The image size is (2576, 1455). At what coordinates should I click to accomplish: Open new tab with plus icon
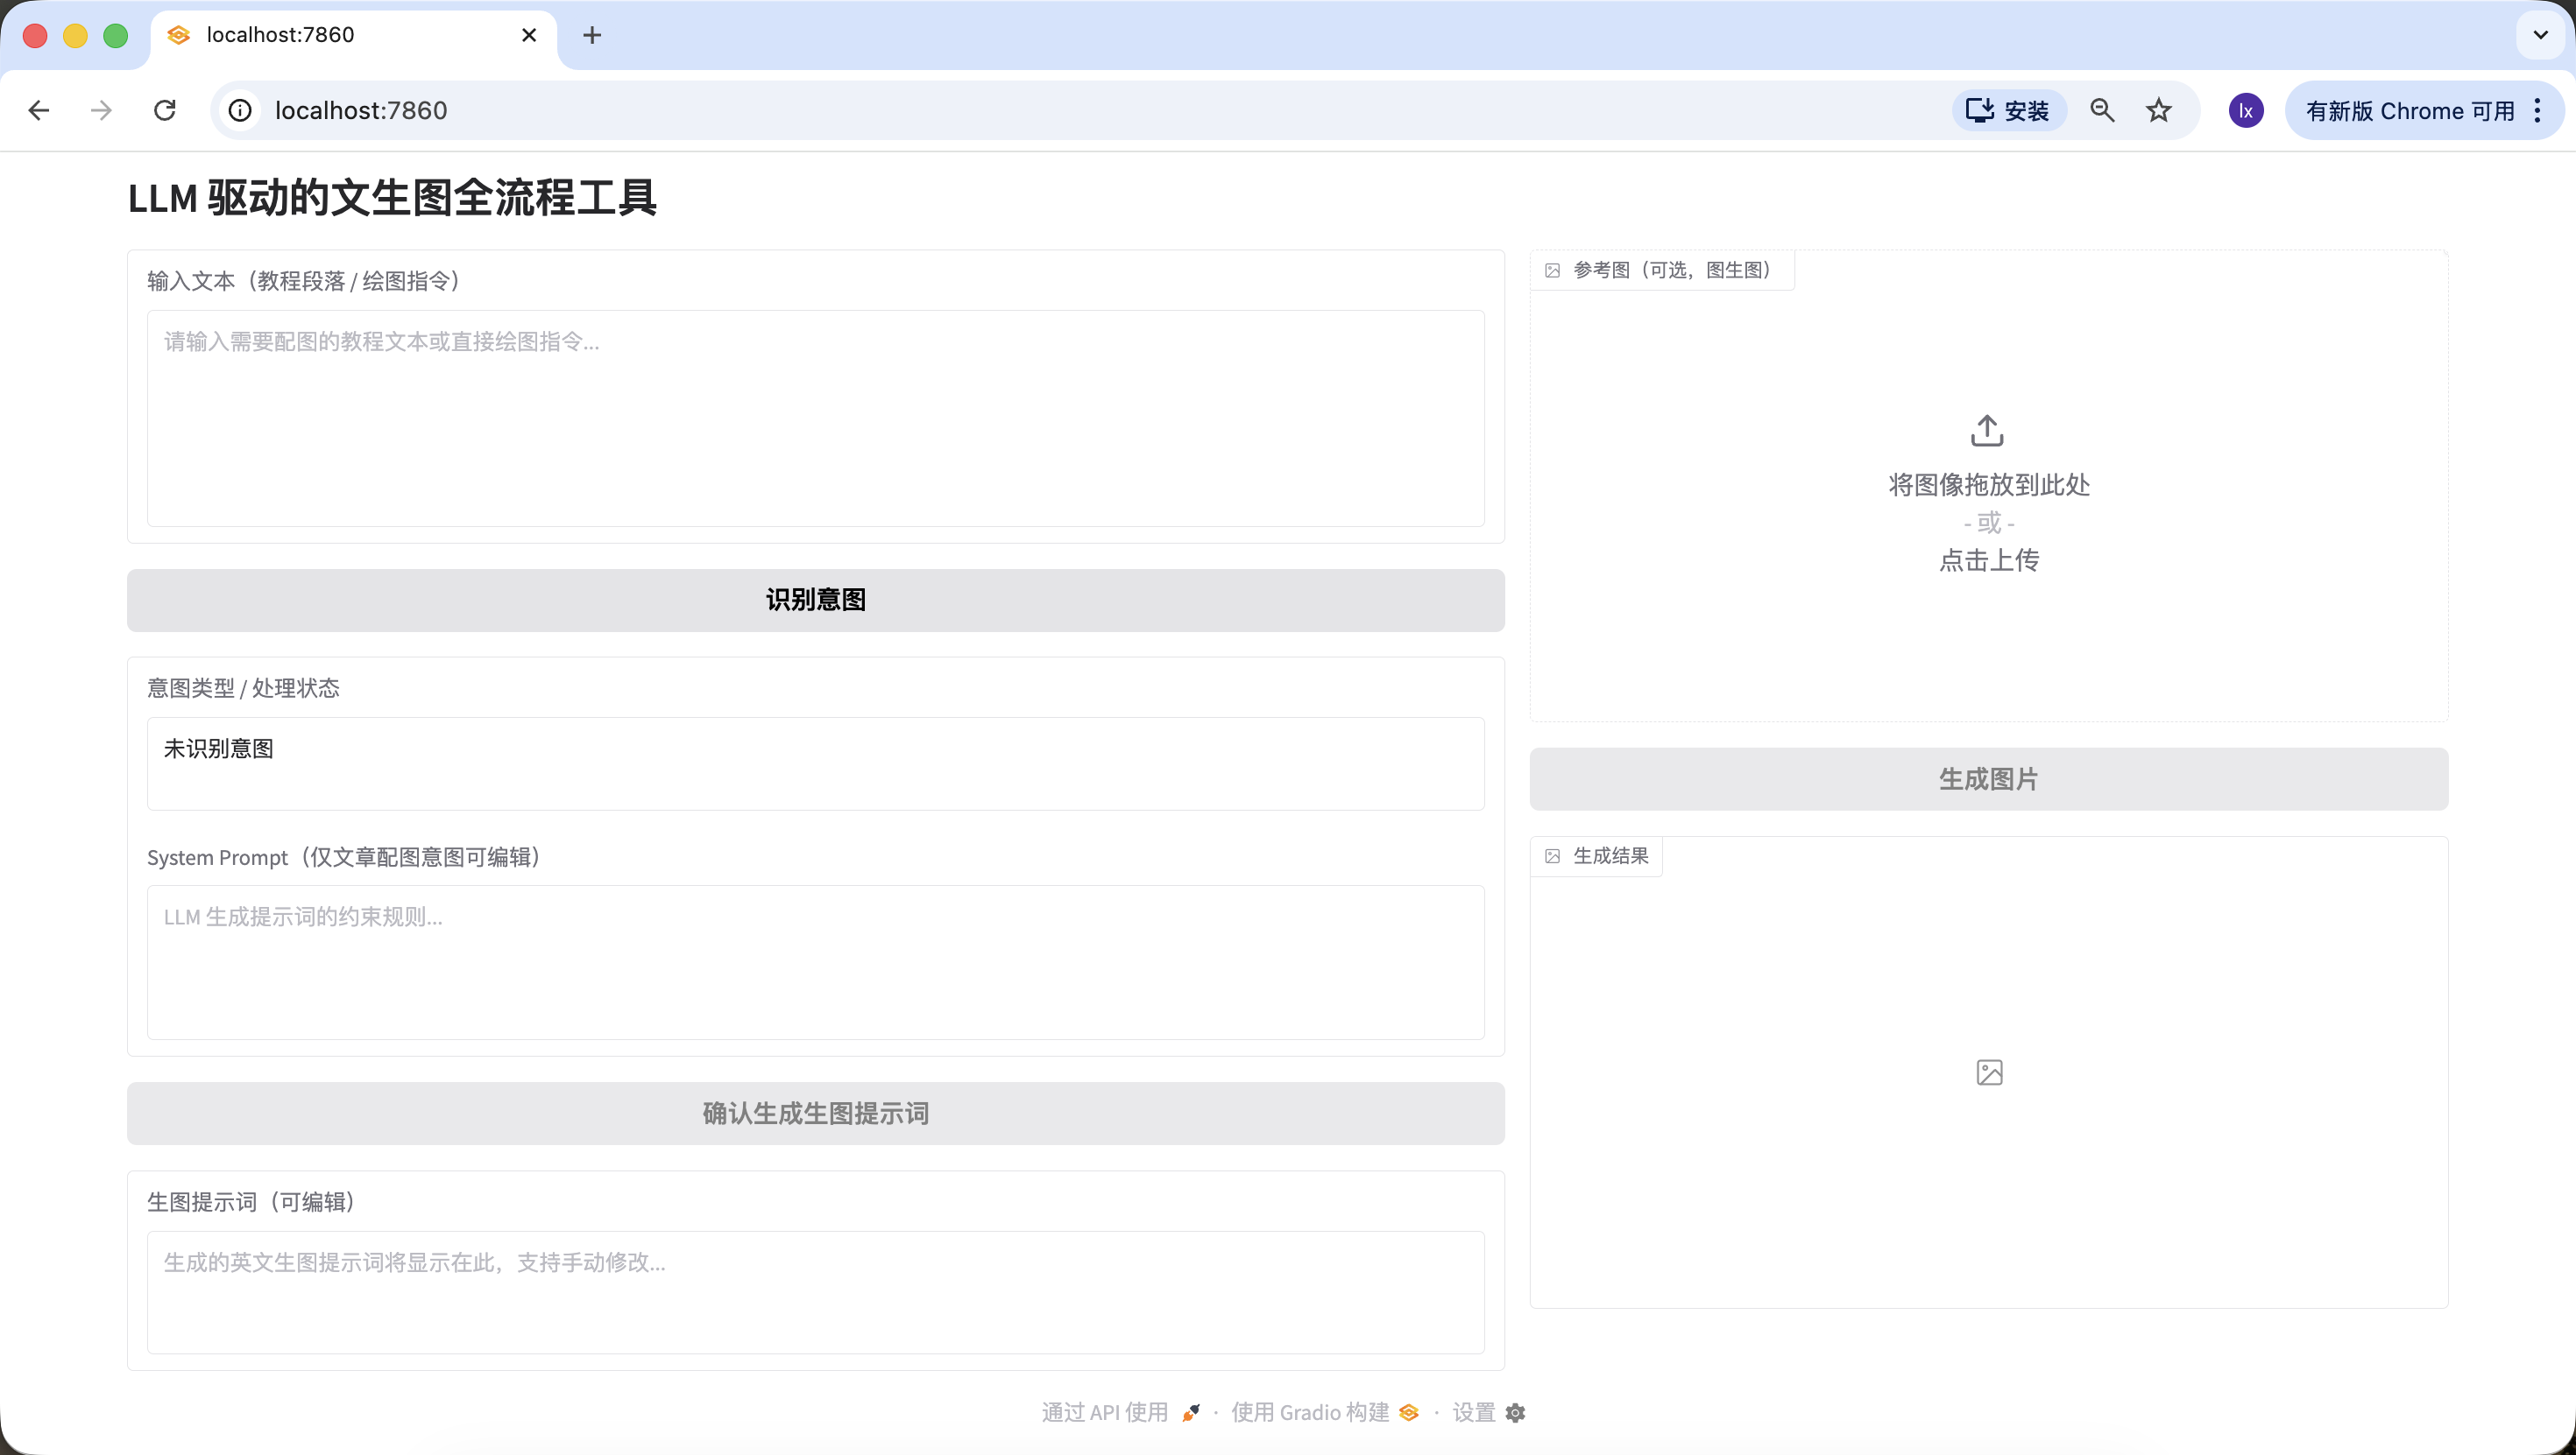[592, 35]
